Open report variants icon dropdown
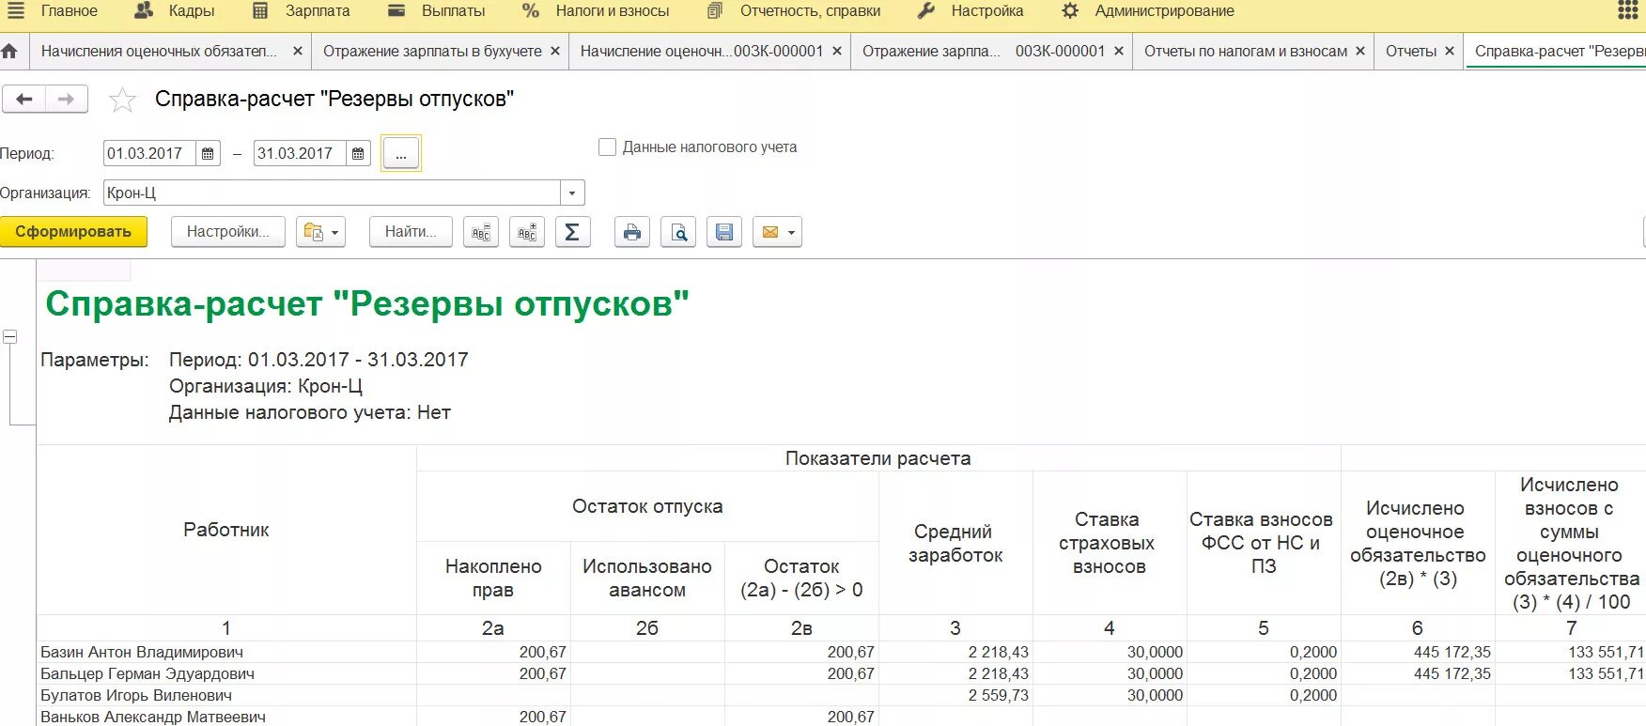Screen dimensions: 1646x726 (321, 232)
